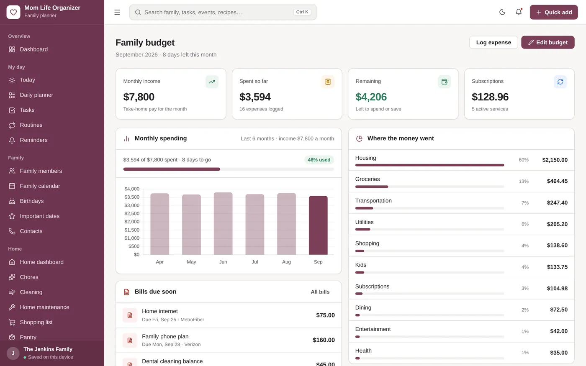The image size is (586, 366).
Task: Switch to dark mode with the moon icon
Action: 502,12
